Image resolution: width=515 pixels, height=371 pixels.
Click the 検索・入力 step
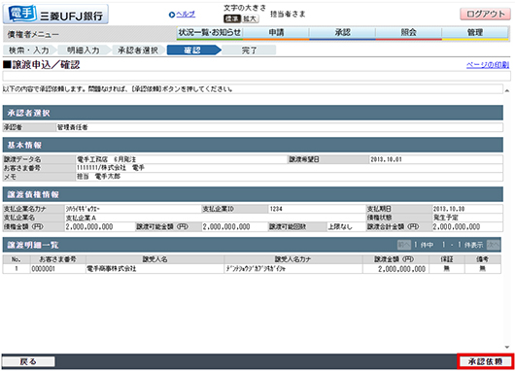pos(29,51)
